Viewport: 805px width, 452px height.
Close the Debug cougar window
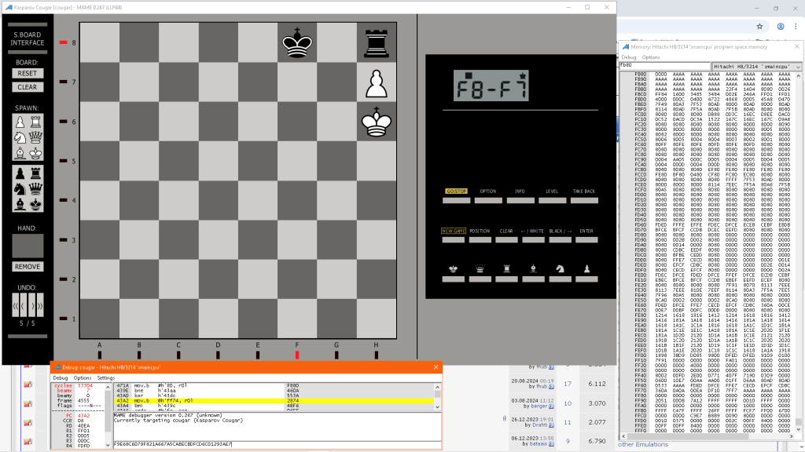pyautogui.click(x=436, y=367)
